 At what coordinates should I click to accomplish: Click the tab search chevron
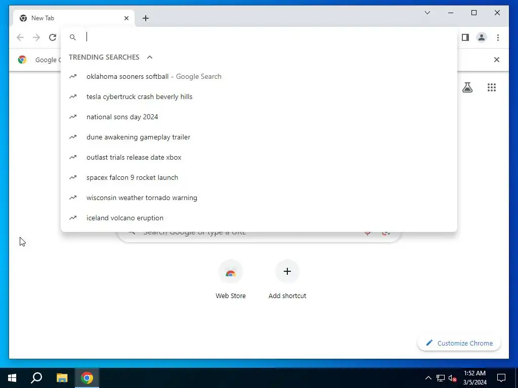click(x=427, y=13)
